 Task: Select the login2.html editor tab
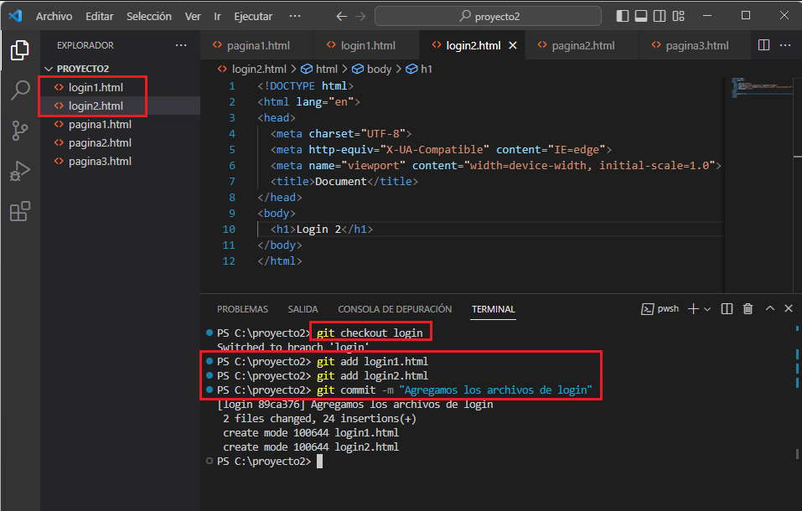click(473, 45)
